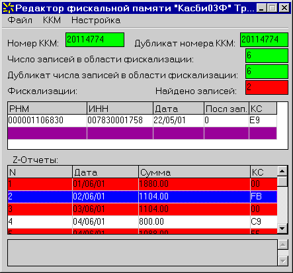Open the Файл menu
Viewport: 293px width, 273px height.
[20, 21]
